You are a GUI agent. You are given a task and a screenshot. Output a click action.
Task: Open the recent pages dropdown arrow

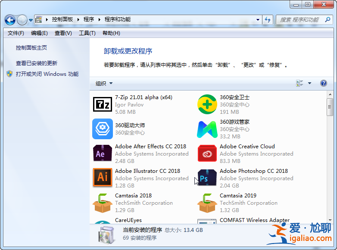[31, 20]
